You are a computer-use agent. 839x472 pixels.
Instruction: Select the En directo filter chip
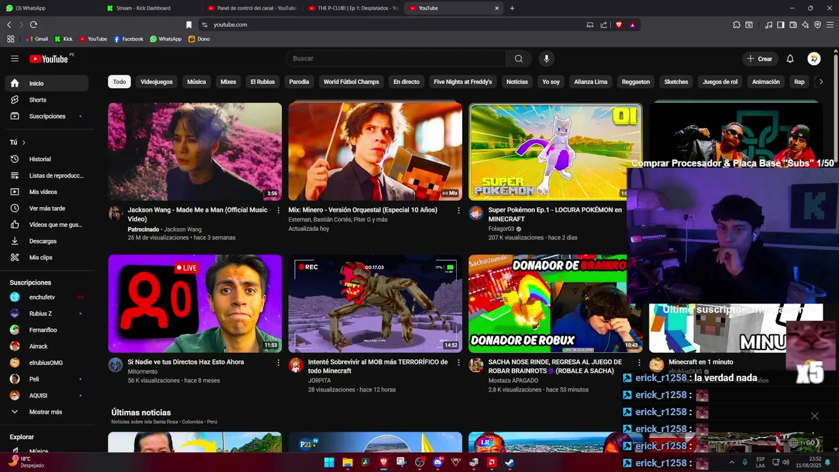[x=406, y=82]
